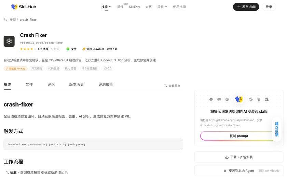Expand the 探索 dropdown in top navigation
The image size is (287, 177).
click(x=162, y=7)
